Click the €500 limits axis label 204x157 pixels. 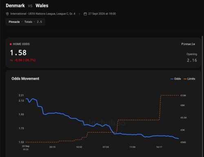click(x=183, y=142)
